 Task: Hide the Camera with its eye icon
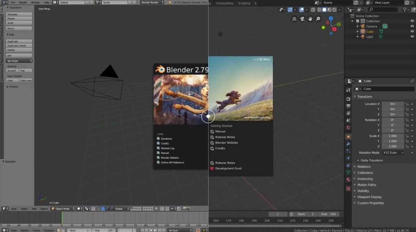tap(412, 26)
